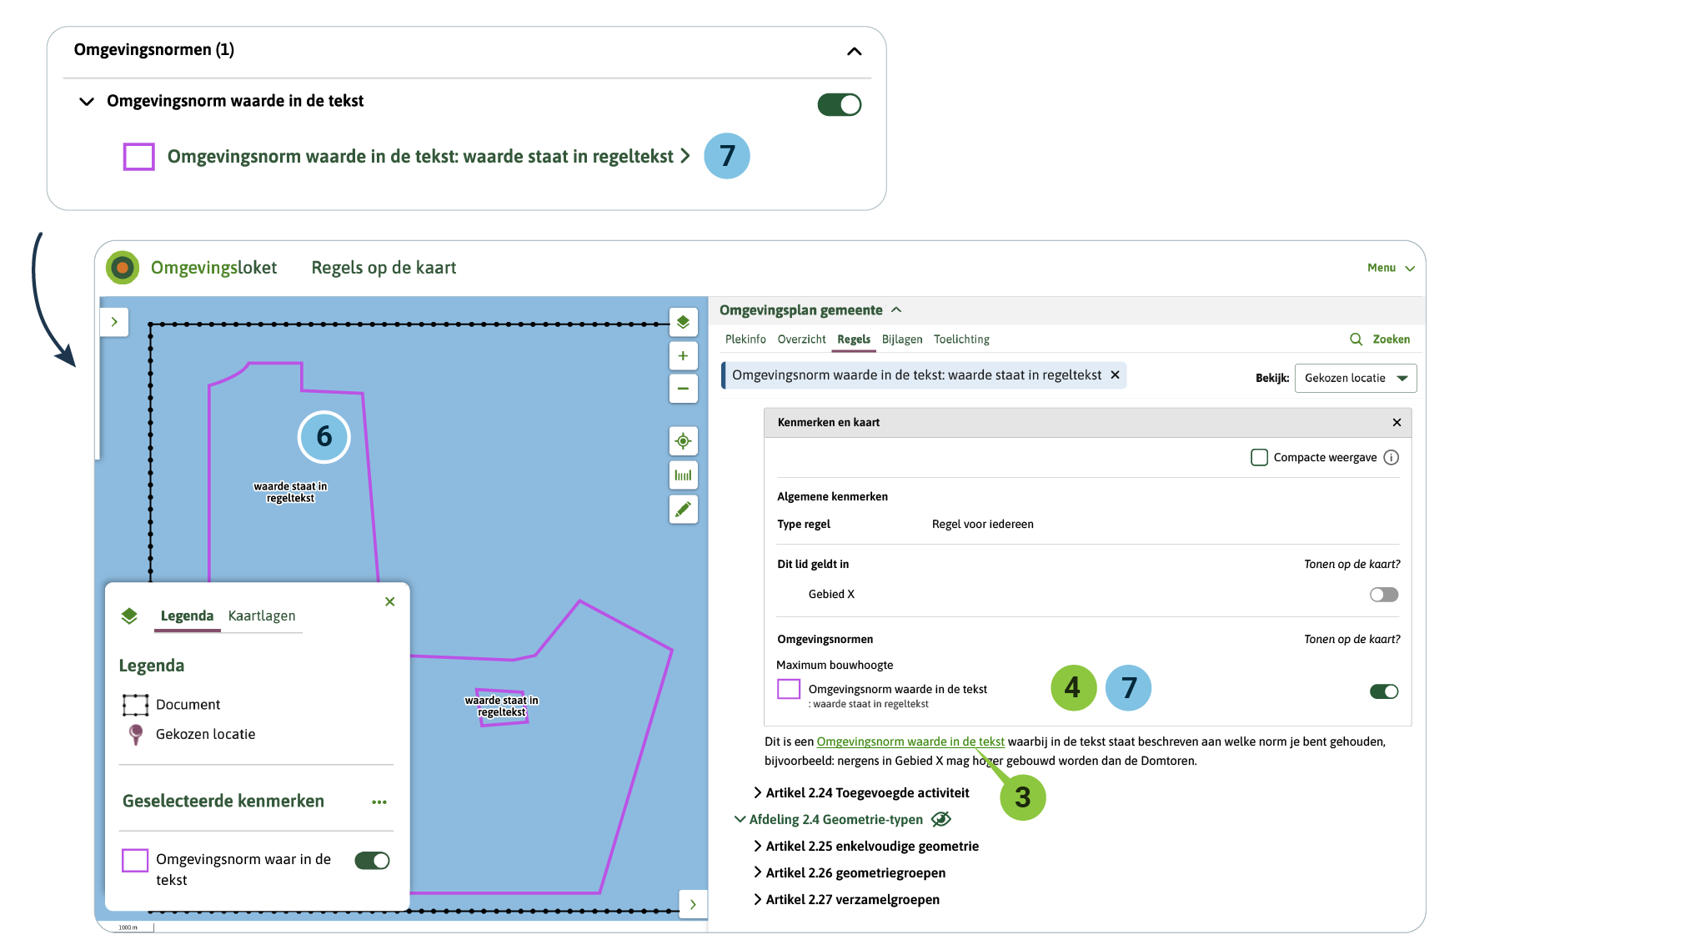Viewport: 1700px width, 950px height.
Task: Collapse the Omgevingsnormen (1) panel
Action: pyautogui.click(x=854, y=52)
